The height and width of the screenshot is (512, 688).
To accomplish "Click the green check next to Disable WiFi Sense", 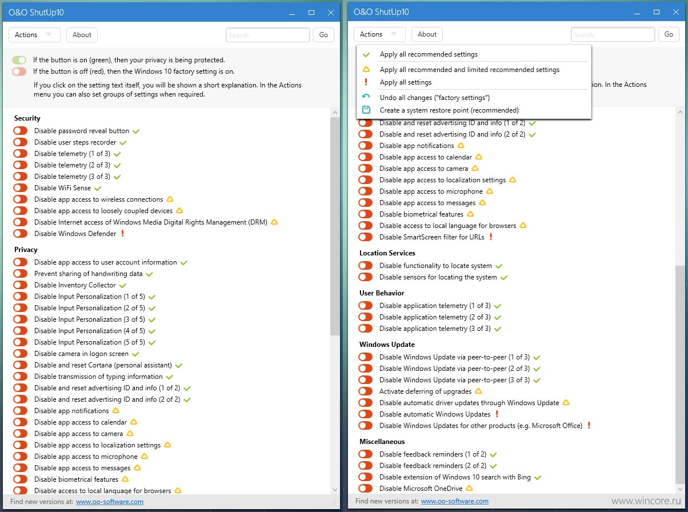I will click(98, 188).
